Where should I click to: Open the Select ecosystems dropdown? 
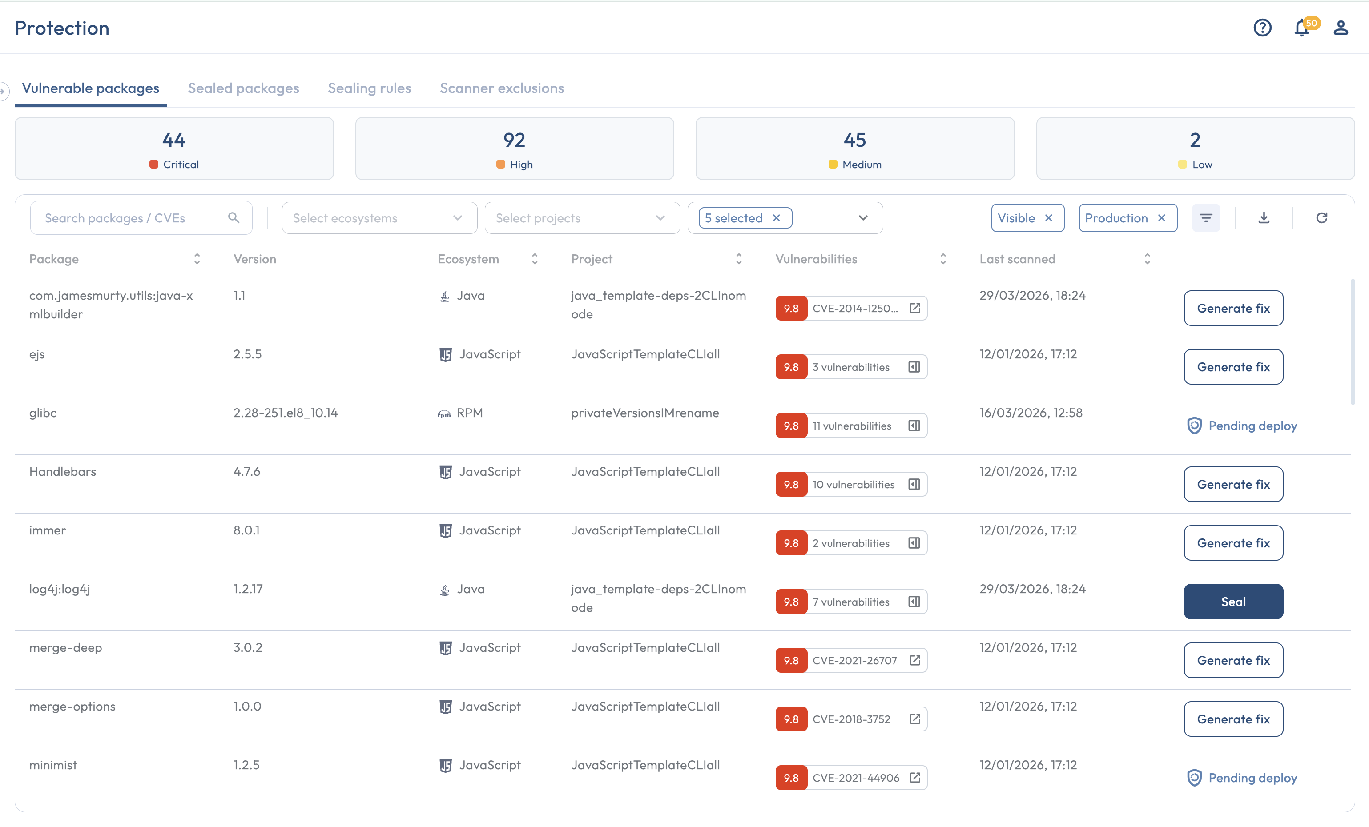(x=379, y=218)
